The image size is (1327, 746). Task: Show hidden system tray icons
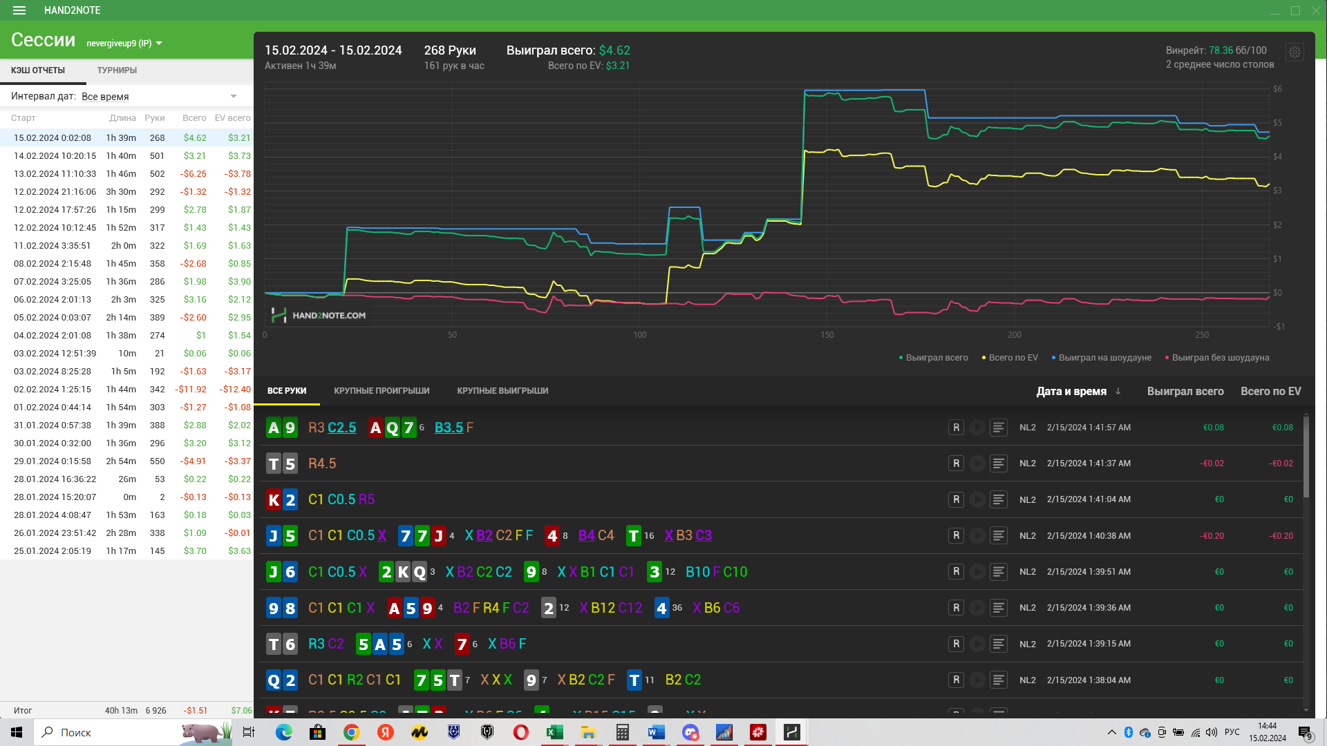pos(1111,732)
